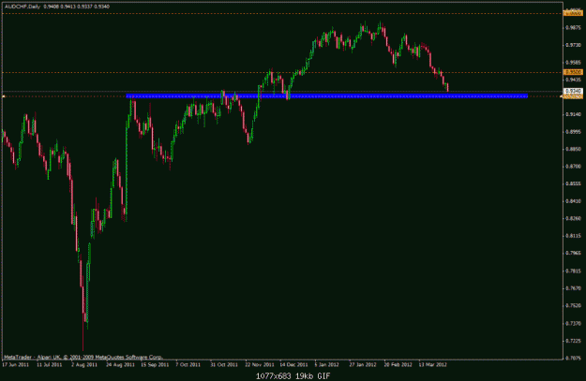Click the 15 Sep 2011 date label

click(155, 364)
